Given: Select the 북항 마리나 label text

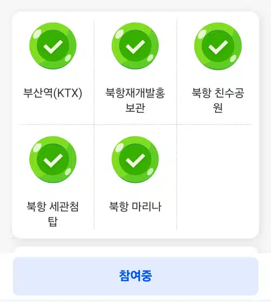Looking at the screenshot, I should pos(135,207).
